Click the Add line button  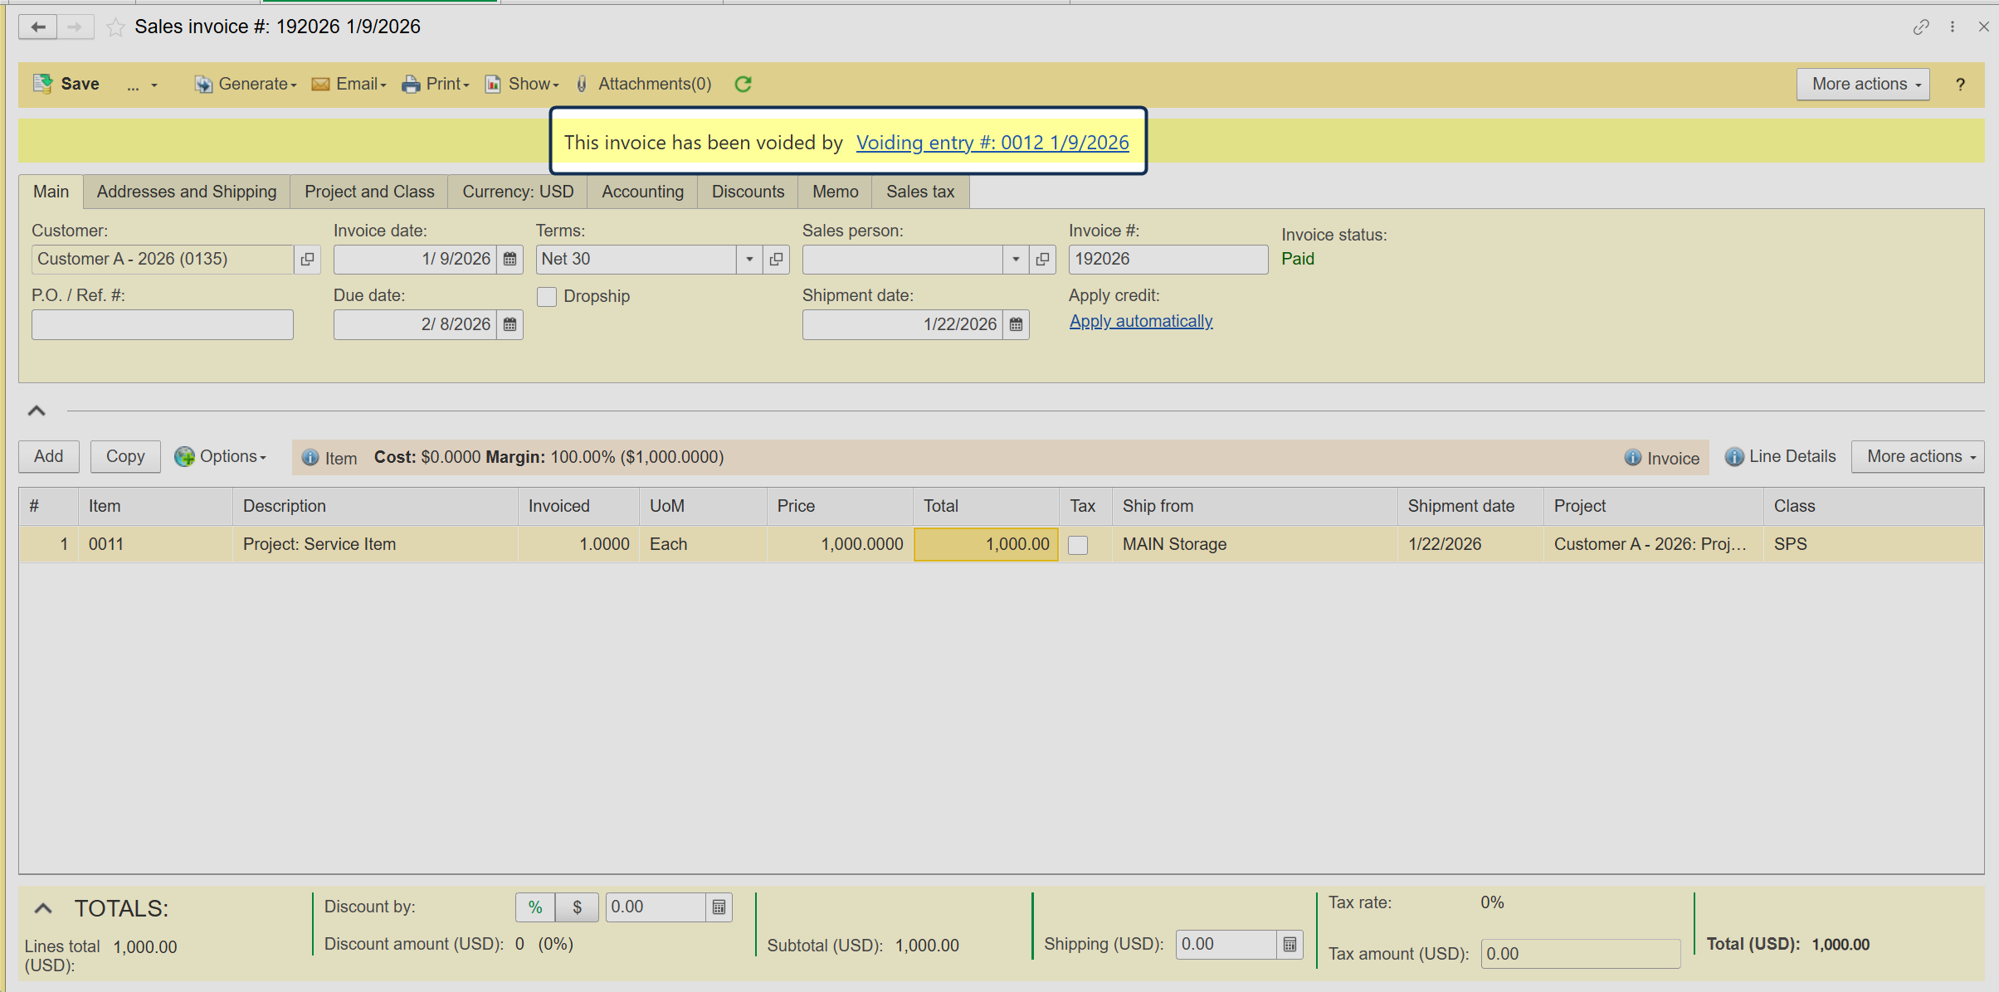click(x=49, y=456)
